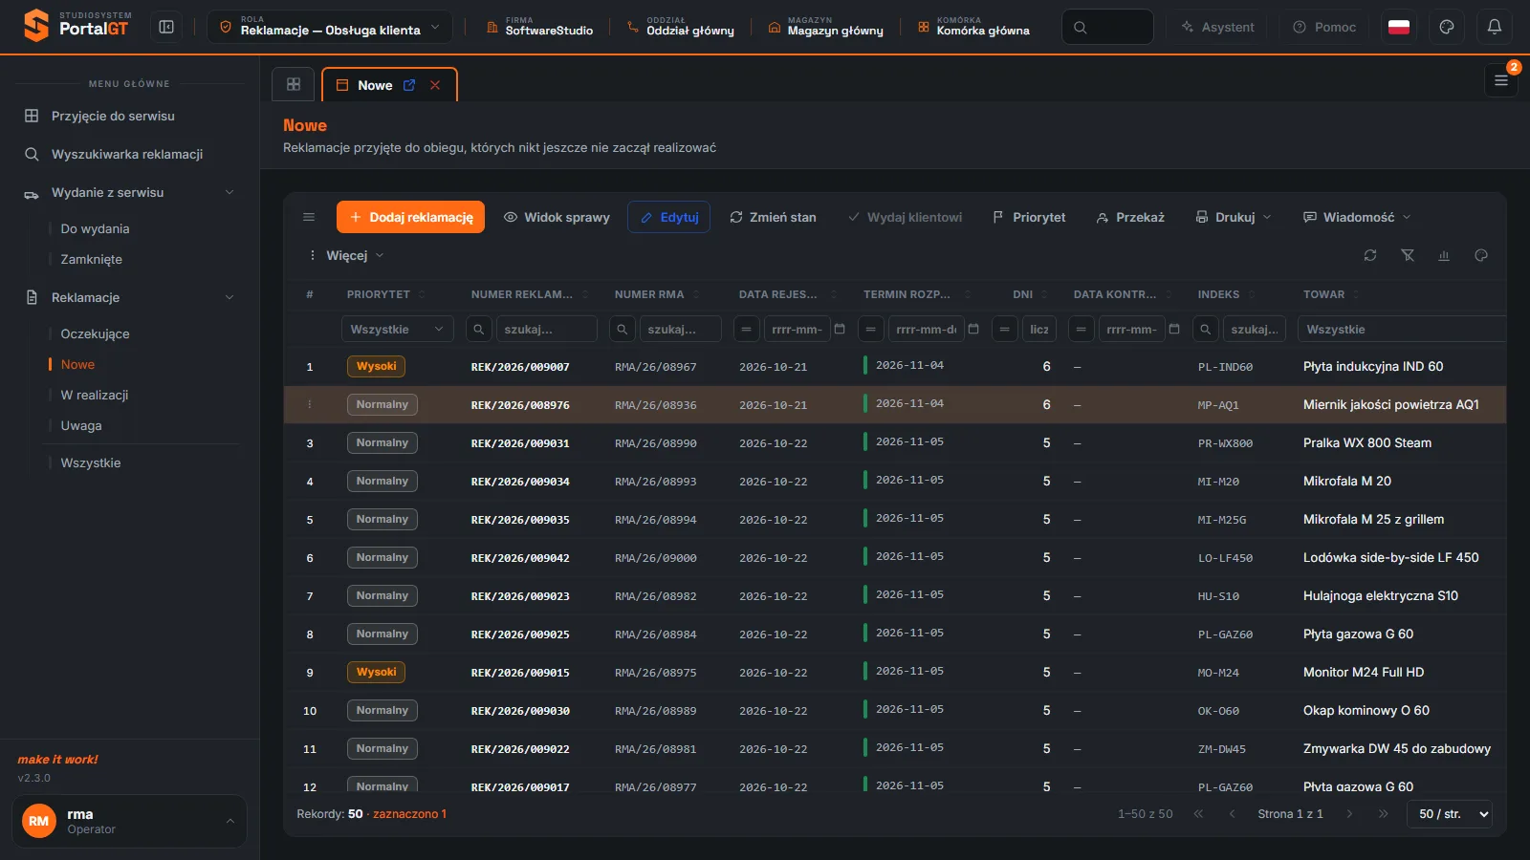Open the chart statistics icon

[1444, 255]
